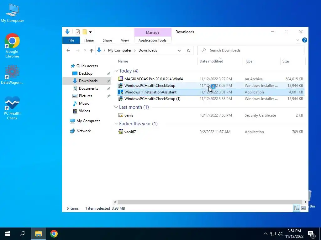
Task: Show hidden system tray icons
Action: (265, 234)
